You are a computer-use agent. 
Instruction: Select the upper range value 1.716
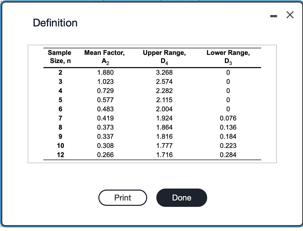click(164, 155)
